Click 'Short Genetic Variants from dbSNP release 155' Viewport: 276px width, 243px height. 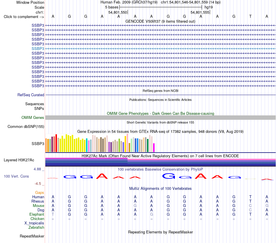pyautogui.click(x=160, y=122)
